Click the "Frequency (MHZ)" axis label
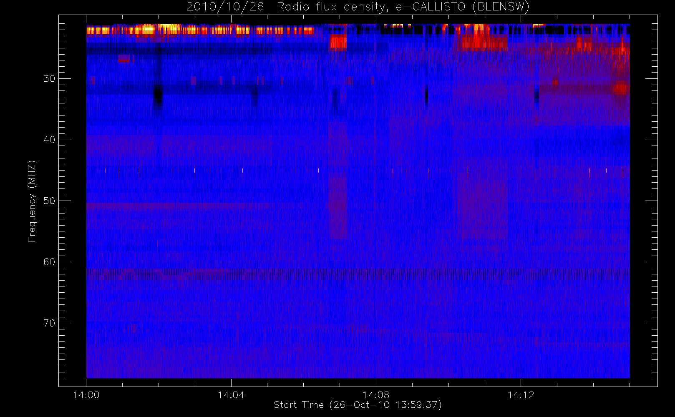This screenshot has height=417, width=675. click(32, 201)
